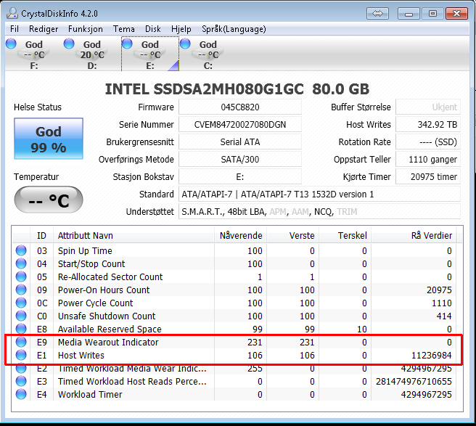This screenshot has height=426, width=476.
Task: Click the status orb for Workload Timer
Action: pyautogui.click(x=21, y=394)
